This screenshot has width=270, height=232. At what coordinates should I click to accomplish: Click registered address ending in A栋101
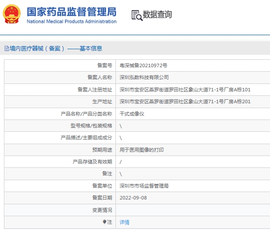[x=185, y=90]
